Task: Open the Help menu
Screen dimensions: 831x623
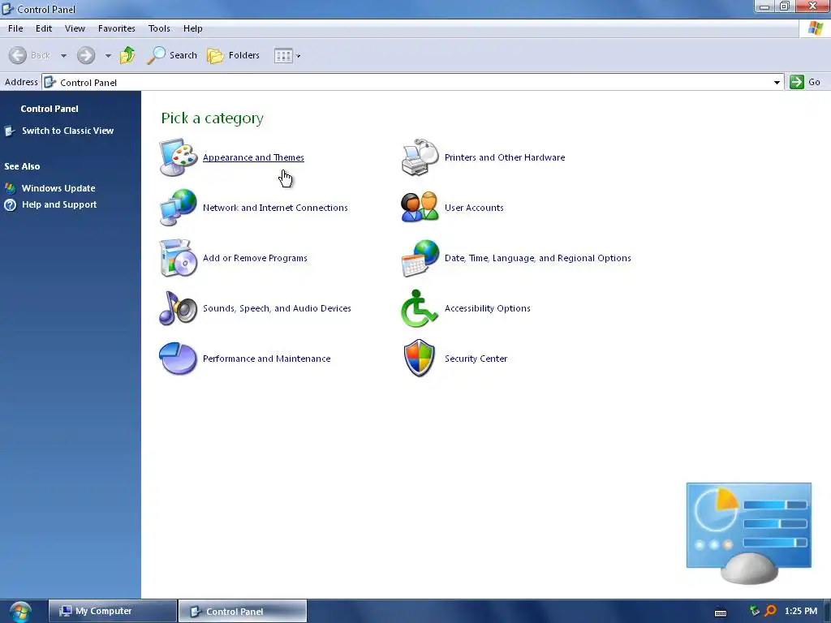Action: (x=193, y=28)
